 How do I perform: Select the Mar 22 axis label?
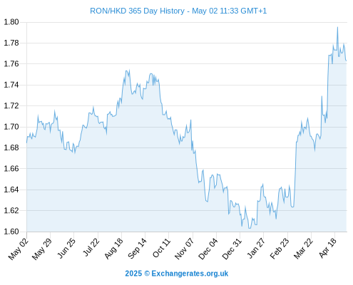point(303,248)
